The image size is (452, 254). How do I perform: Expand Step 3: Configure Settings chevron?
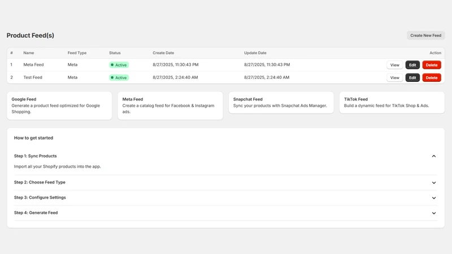click(x=433, y=198)
